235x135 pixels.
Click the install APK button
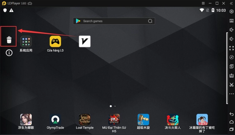coord(231,76)
